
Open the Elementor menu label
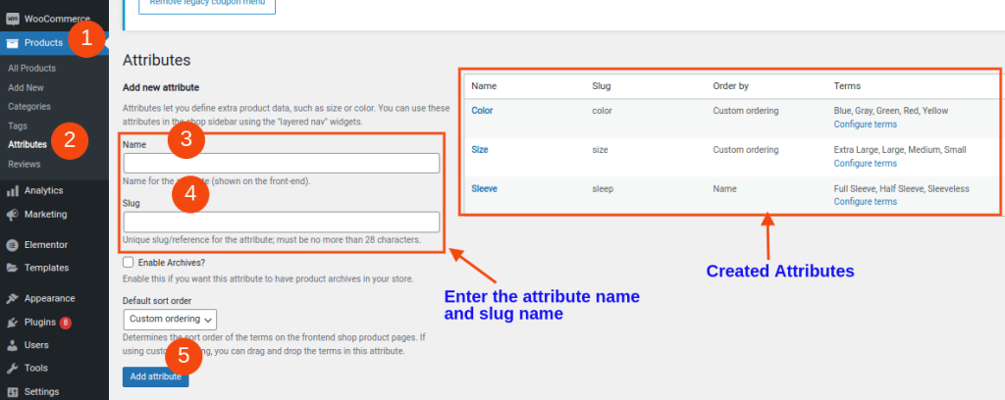(46, 245)
